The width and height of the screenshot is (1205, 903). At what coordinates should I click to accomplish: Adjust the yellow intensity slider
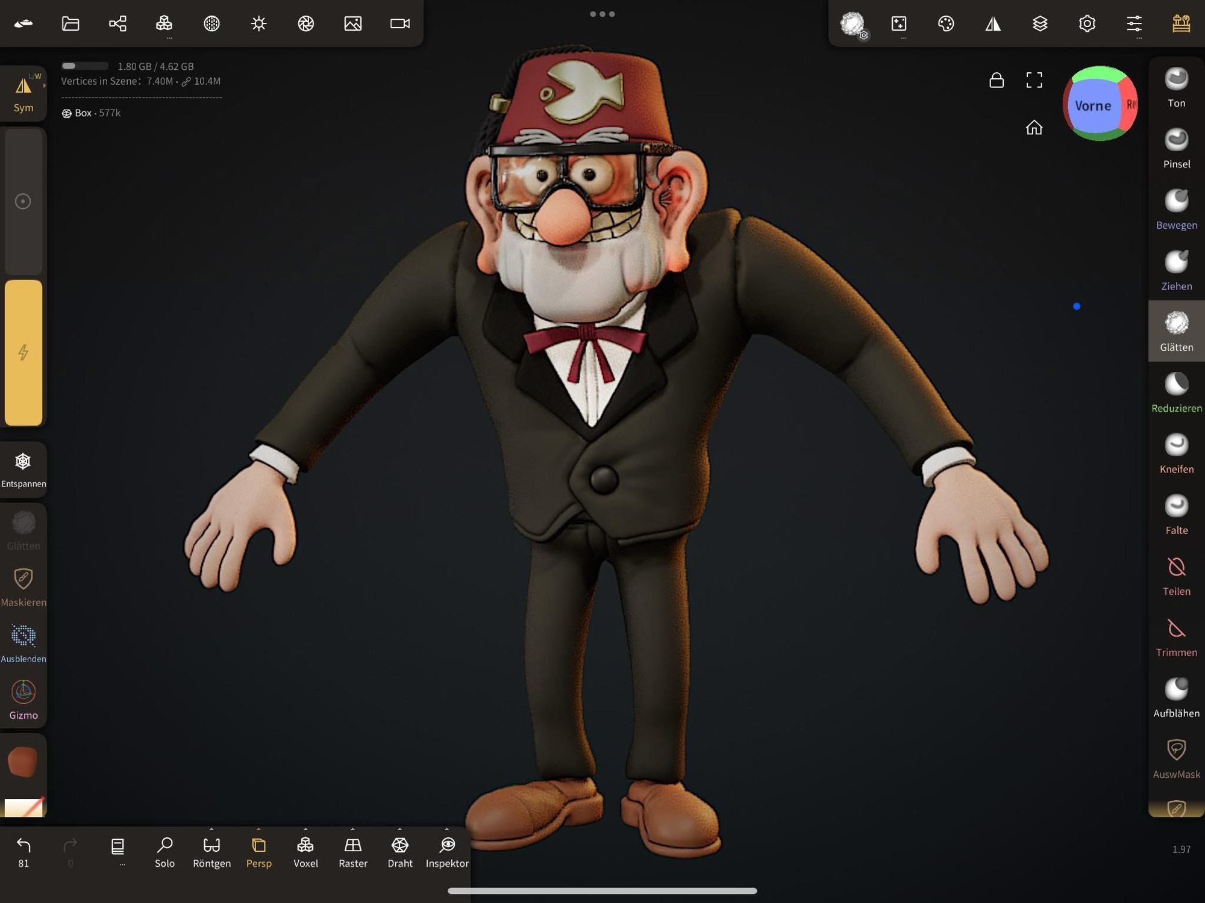(23, 353)
